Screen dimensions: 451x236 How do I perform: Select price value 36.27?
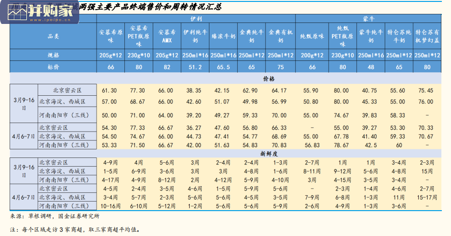[x=194, y=128]
